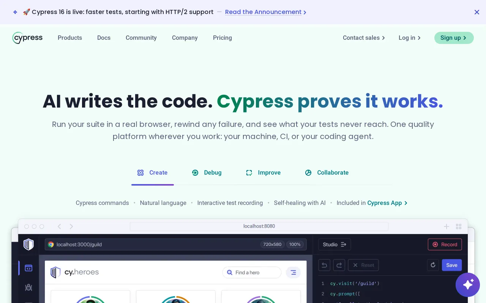The width and height of the screenshot is (486, 303).
Task: Click the reload icon beside Save
Action: click(x=433, y=265)
